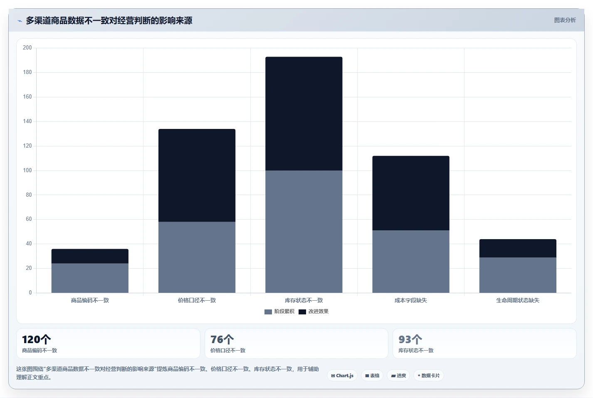Click the 60 y-axis tick label
Image resolution: width=593 pixels, height=398 pixels.
29,219
